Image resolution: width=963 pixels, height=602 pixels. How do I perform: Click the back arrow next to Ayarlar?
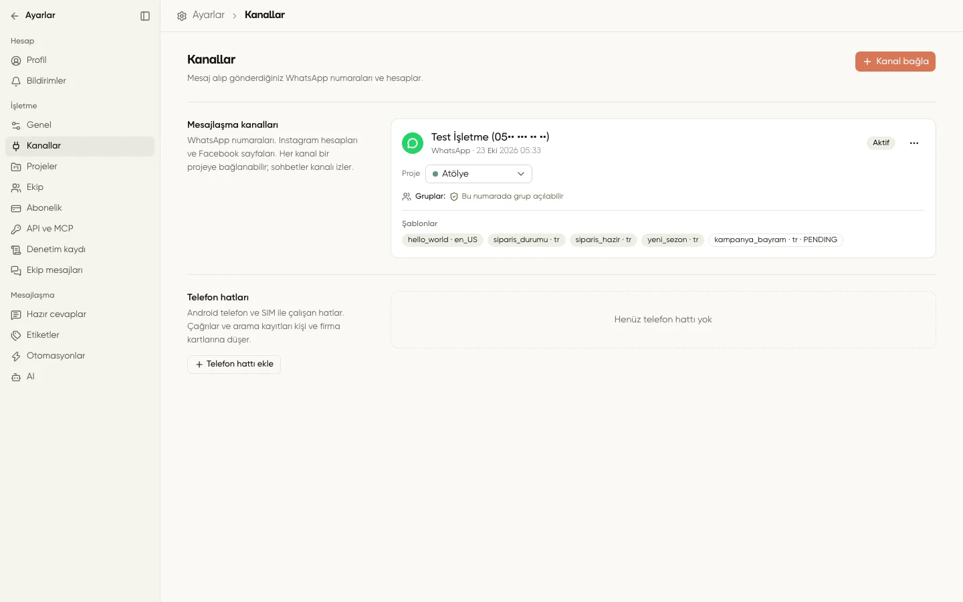pyautogui.click(x=15, y=15)
